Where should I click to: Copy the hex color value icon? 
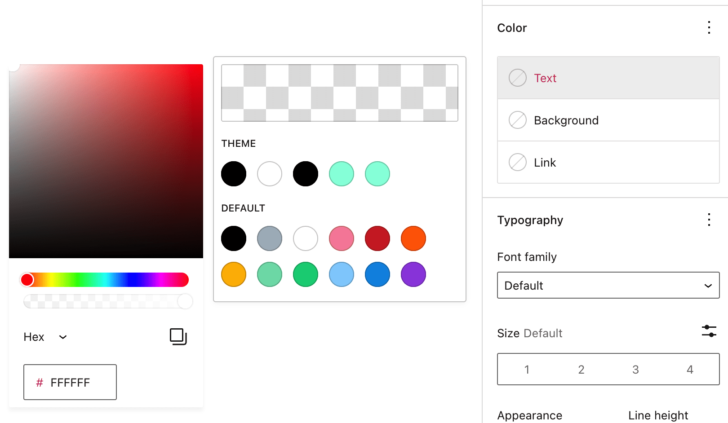tap(178, 337)
